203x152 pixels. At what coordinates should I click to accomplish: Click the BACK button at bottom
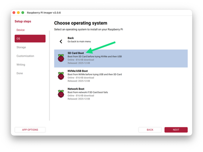[x=150, y=130]
